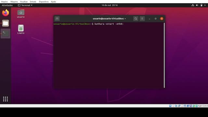The height and width of the screenshot is (117, 208).
Task: Click the battery icon in top panel
Action: pyautogui.click(x=201, y=5)
